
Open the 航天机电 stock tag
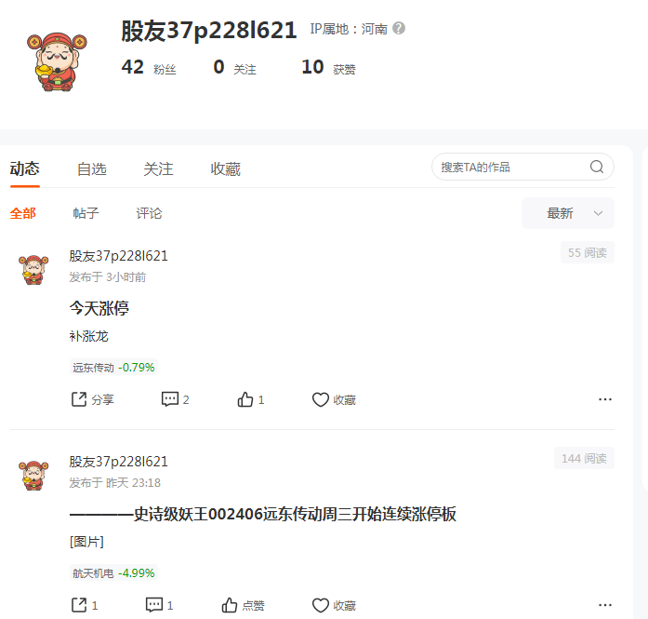click(113, 572)
